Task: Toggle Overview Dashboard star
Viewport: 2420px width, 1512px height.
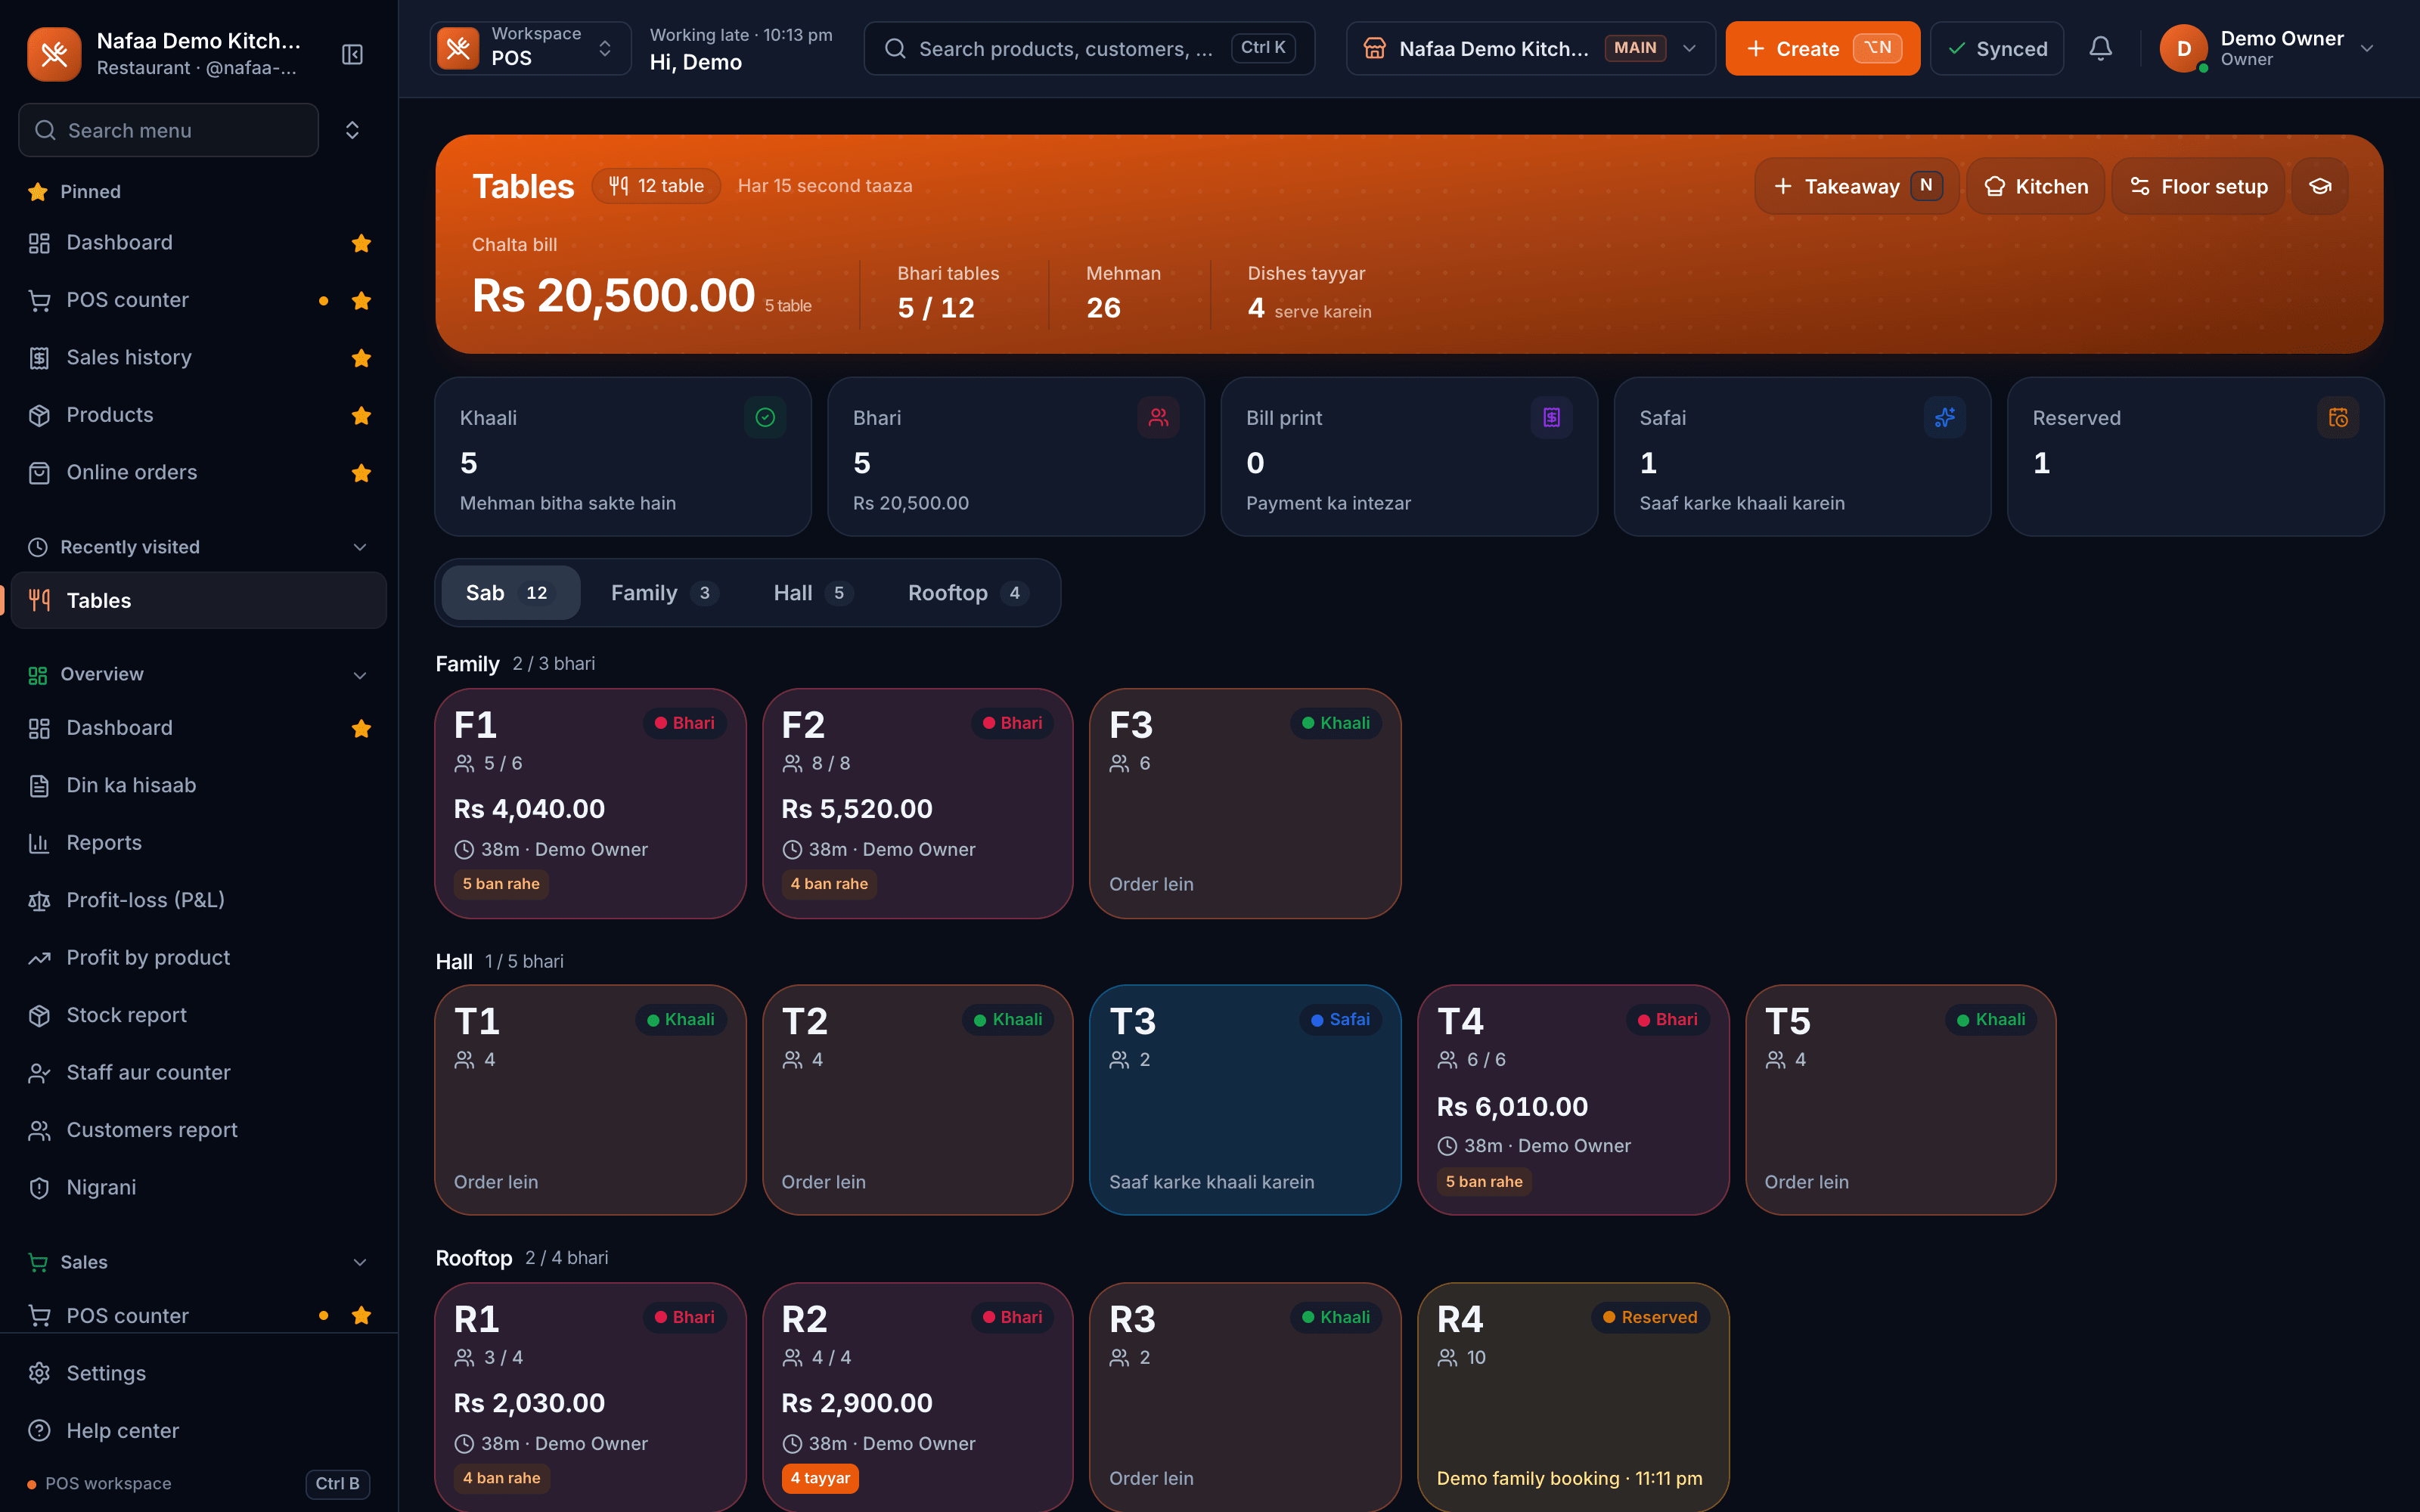Action: 361,728
